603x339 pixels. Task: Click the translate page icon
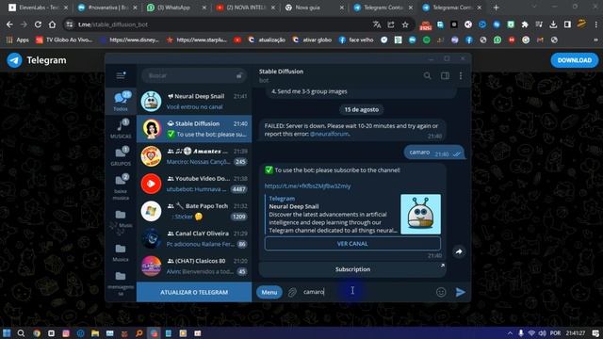(377, 24)
